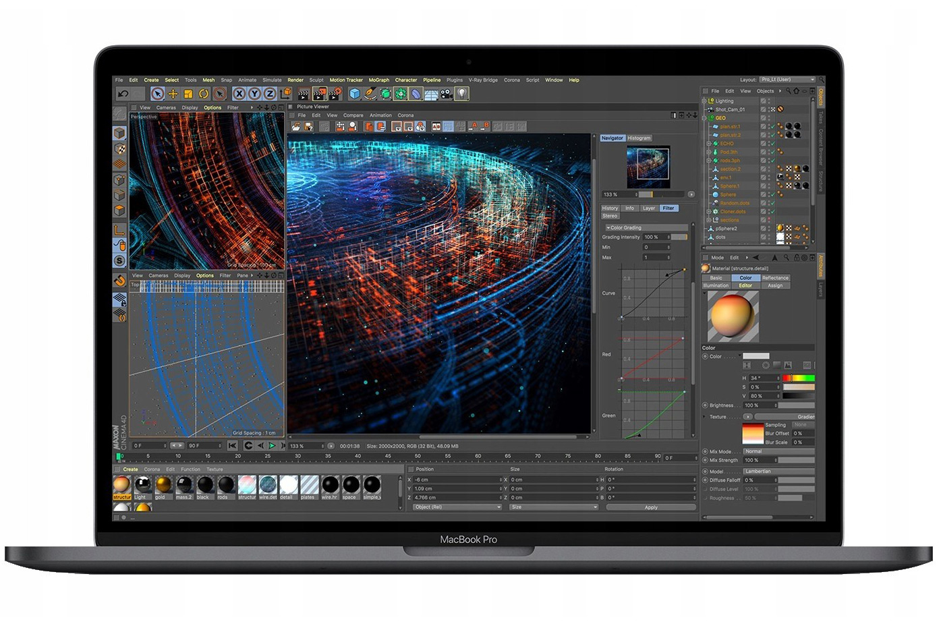Add a Camera object

coord(447,94)
